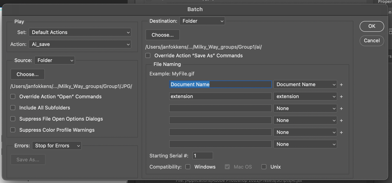
Task: Check Include All Subfolders option
Action: coord(13,108)
